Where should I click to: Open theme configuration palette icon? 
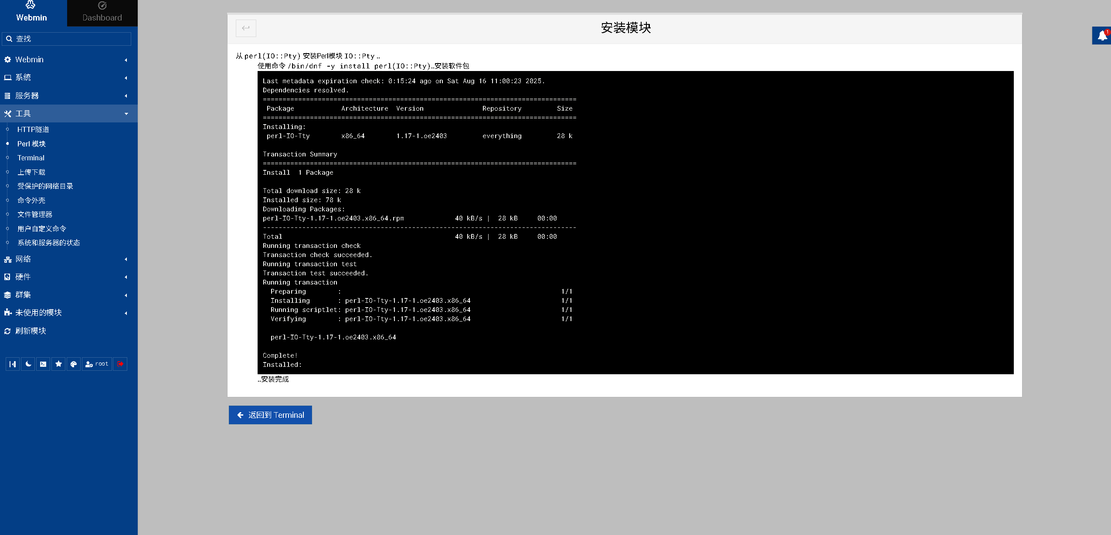point(74,364)
